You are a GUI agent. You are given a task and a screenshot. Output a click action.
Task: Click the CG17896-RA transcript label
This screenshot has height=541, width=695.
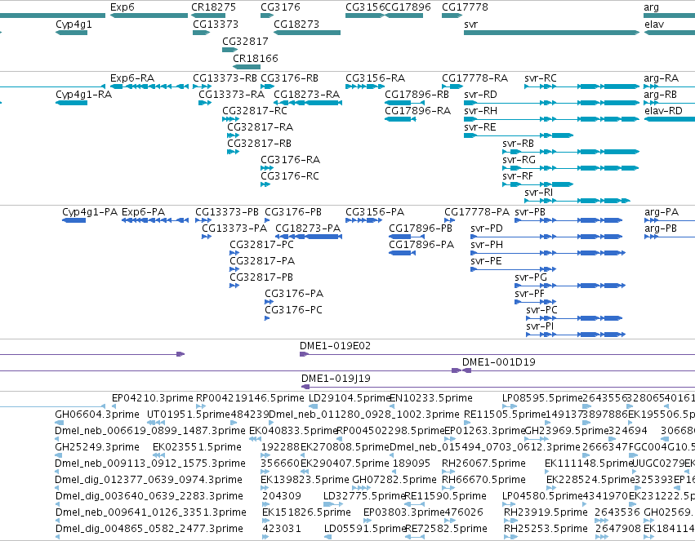[417, 110]
